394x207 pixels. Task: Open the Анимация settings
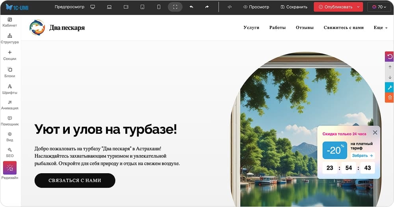10,105
